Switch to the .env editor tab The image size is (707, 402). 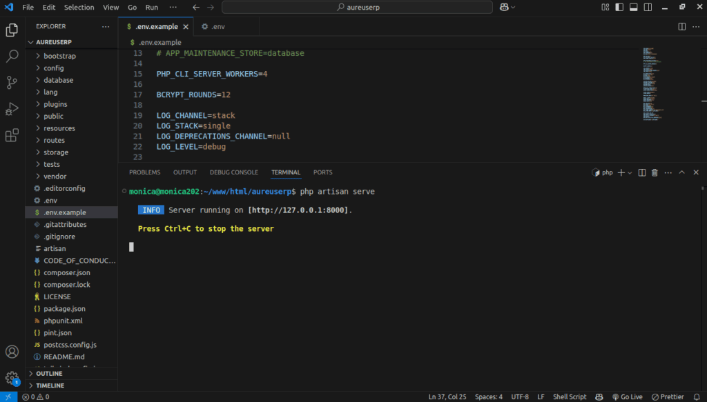click(217, 27)
